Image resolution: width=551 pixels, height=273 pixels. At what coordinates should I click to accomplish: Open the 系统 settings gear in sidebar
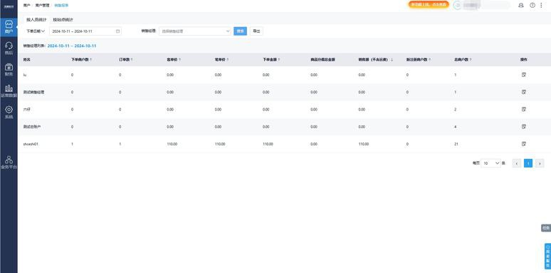9,112
